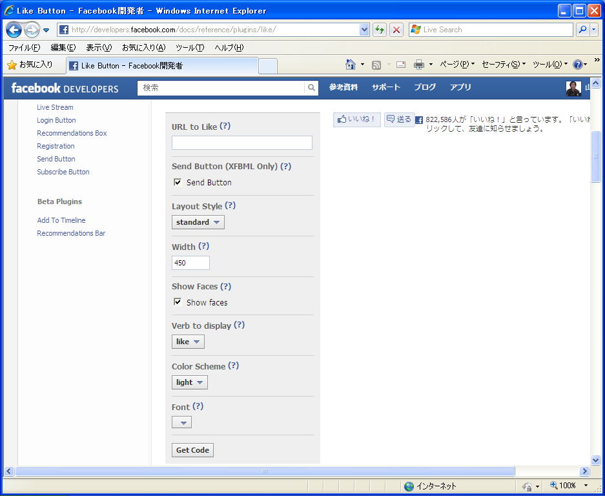This screenshot has height=496, width=605.
Task: Open the Verb to display dropdown
Action: click(x=188, y=342)
